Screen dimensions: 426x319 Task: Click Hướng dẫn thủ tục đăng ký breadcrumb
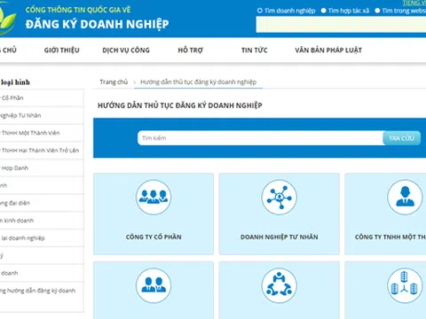click(x=198, y=82)
